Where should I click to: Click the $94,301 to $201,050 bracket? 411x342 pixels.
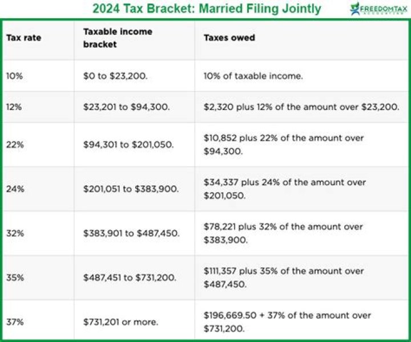[x=128, y=145]
